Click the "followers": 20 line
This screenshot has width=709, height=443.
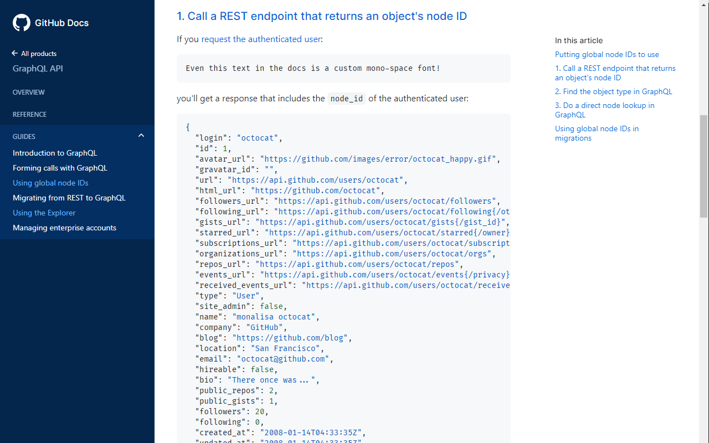pyautogui.click(x=232, y=411)
